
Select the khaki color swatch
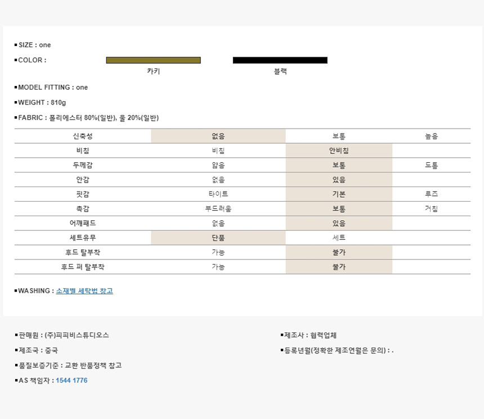(153, 60)
